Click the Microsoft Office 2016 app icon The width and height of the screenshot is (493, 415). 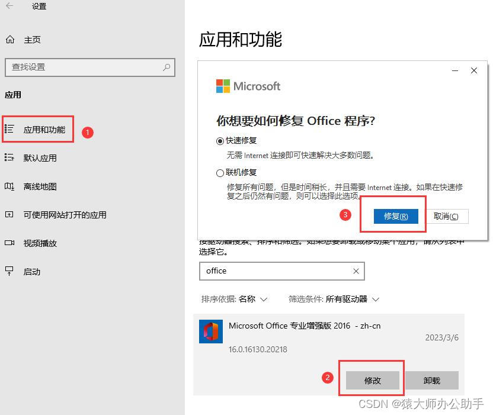[211, 332]
